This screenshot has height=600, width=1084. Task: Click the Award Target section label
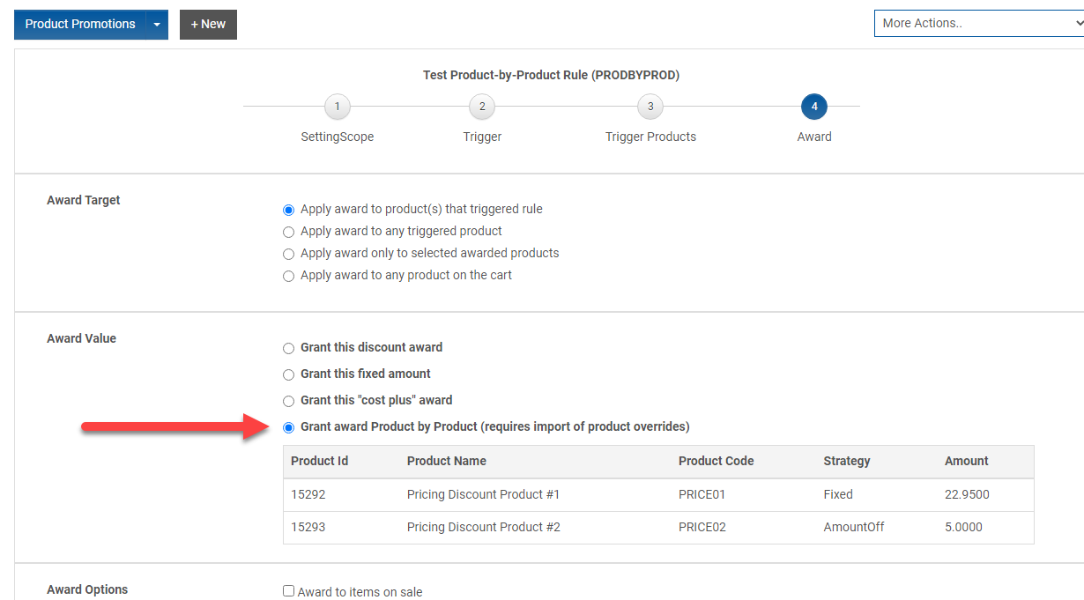pos(84,200)
